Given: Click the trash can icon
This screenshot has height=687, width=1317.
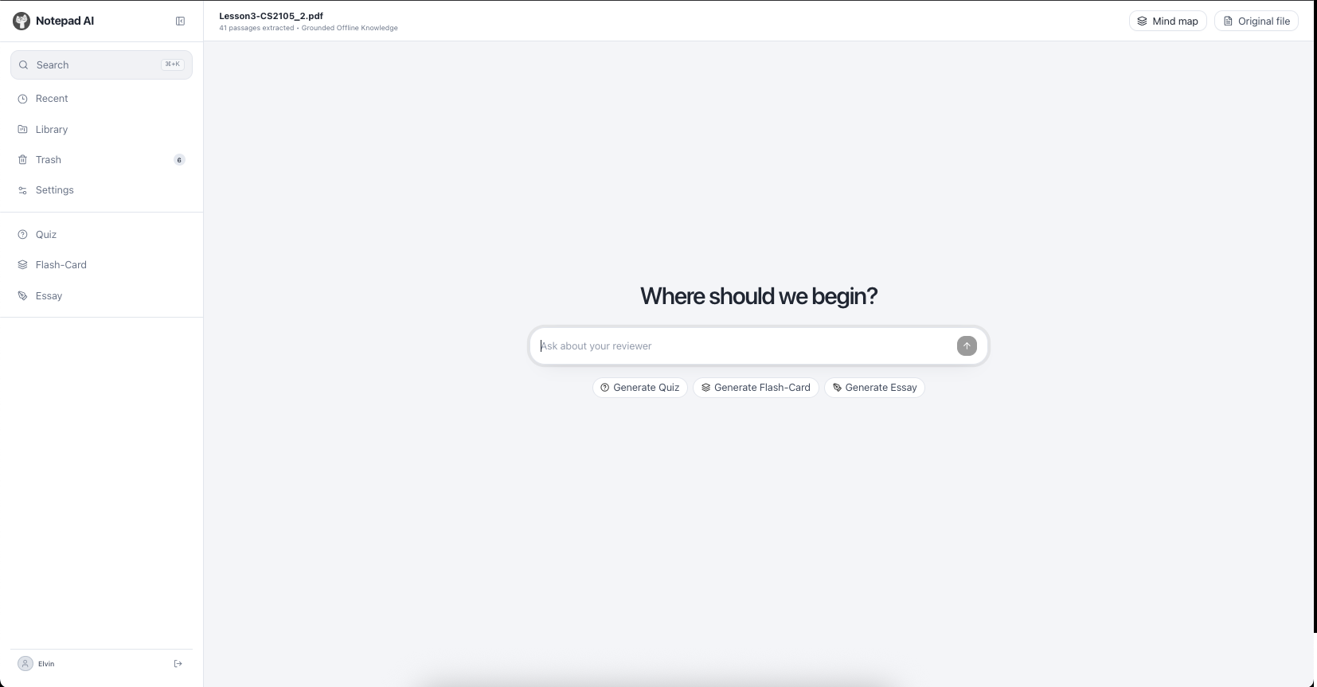Looking at the screenshot, I should [x=23, y=159].
